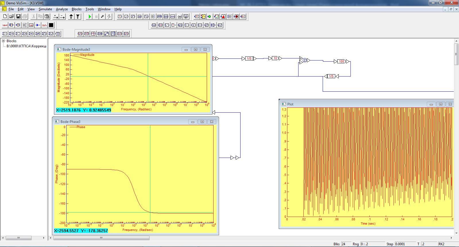Pause the simulation
This screenshot has height=247, width=459.
tap(96, 17)
